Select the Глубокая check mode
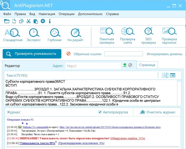 coord(54,35)
